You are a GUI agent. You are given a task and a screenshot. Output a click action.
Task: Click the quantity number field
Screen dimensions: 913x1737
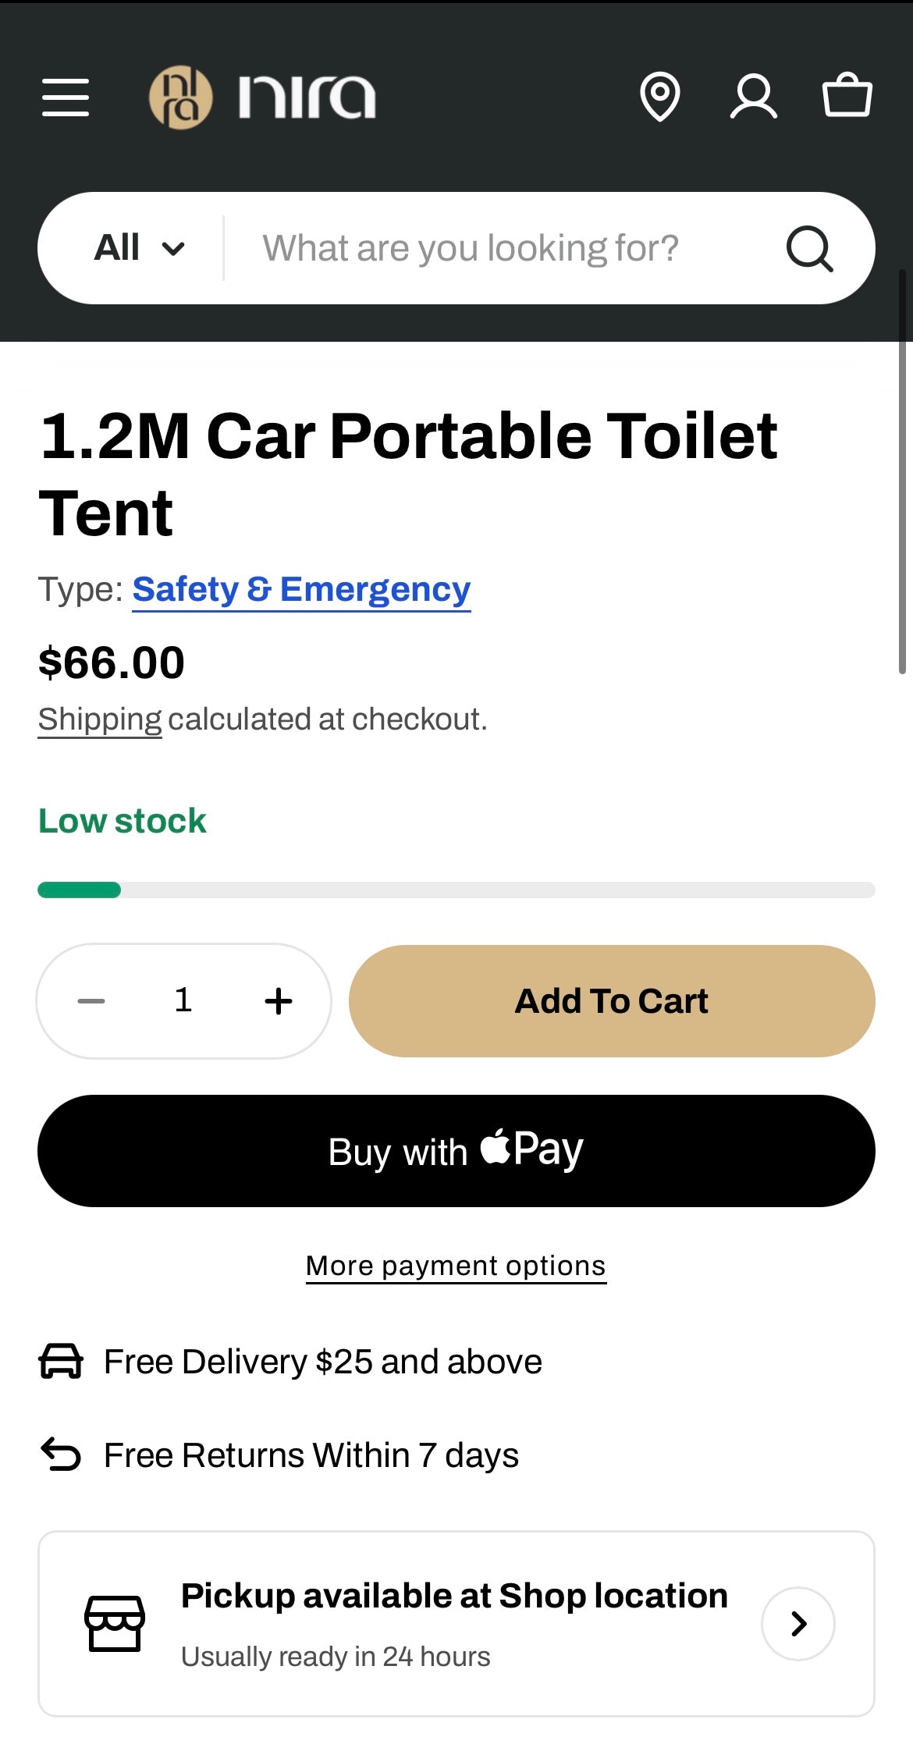(183, 1001)
